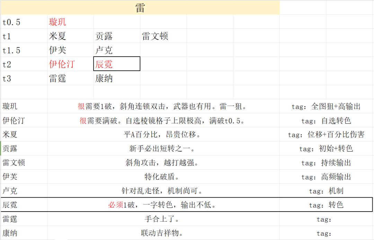Click the 璇玑 name cell in description list
Viewport: 374px width, 240px height.
point(24,106)
